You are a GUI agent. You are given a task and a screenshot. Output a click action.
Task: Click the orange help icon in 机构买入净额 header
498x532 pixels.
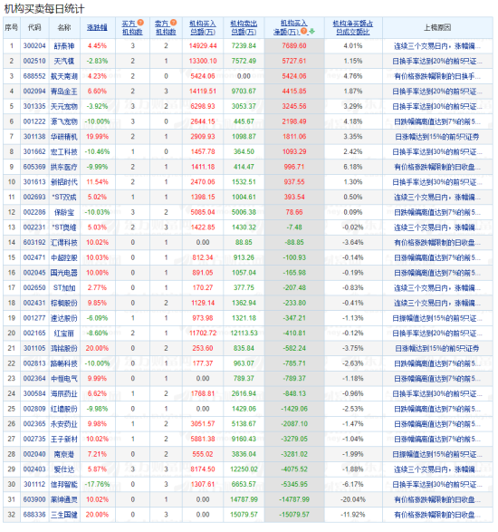pyautogui.click(x=304, y=31)
